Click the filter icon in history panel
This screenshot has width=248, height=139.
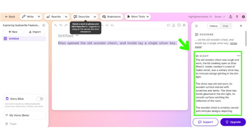click(x=241, y=26)
